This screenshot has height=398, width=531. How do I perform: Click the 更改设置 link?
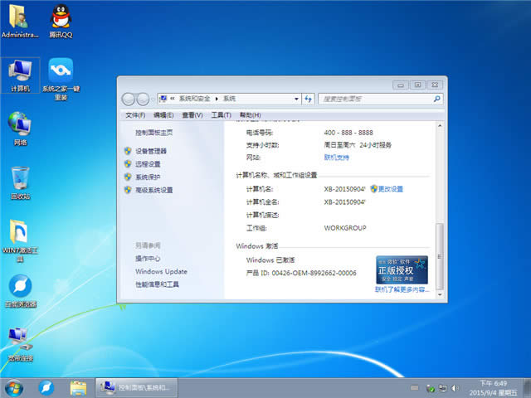390,189
